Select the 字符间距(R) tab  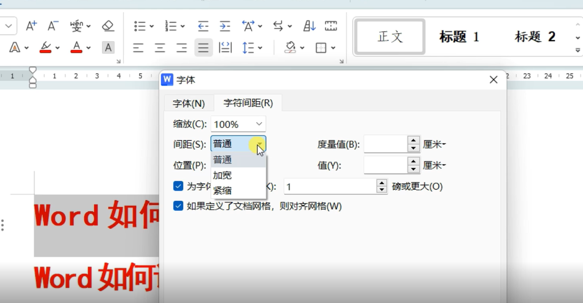(x=248, y=103)
